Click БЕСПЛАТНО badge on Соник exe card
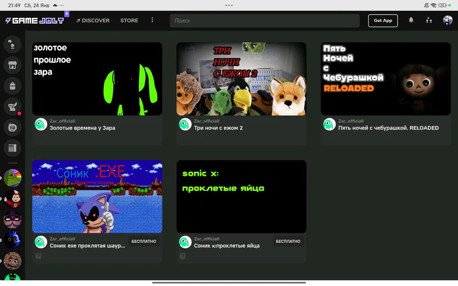Viewport: 458px width, 286px height. pyautogui.click(x=144, y=241)
